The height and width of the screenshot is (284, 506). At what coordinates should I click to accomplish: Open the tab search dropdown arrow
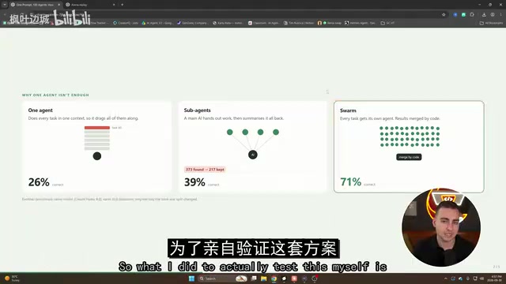coord(5,5)
